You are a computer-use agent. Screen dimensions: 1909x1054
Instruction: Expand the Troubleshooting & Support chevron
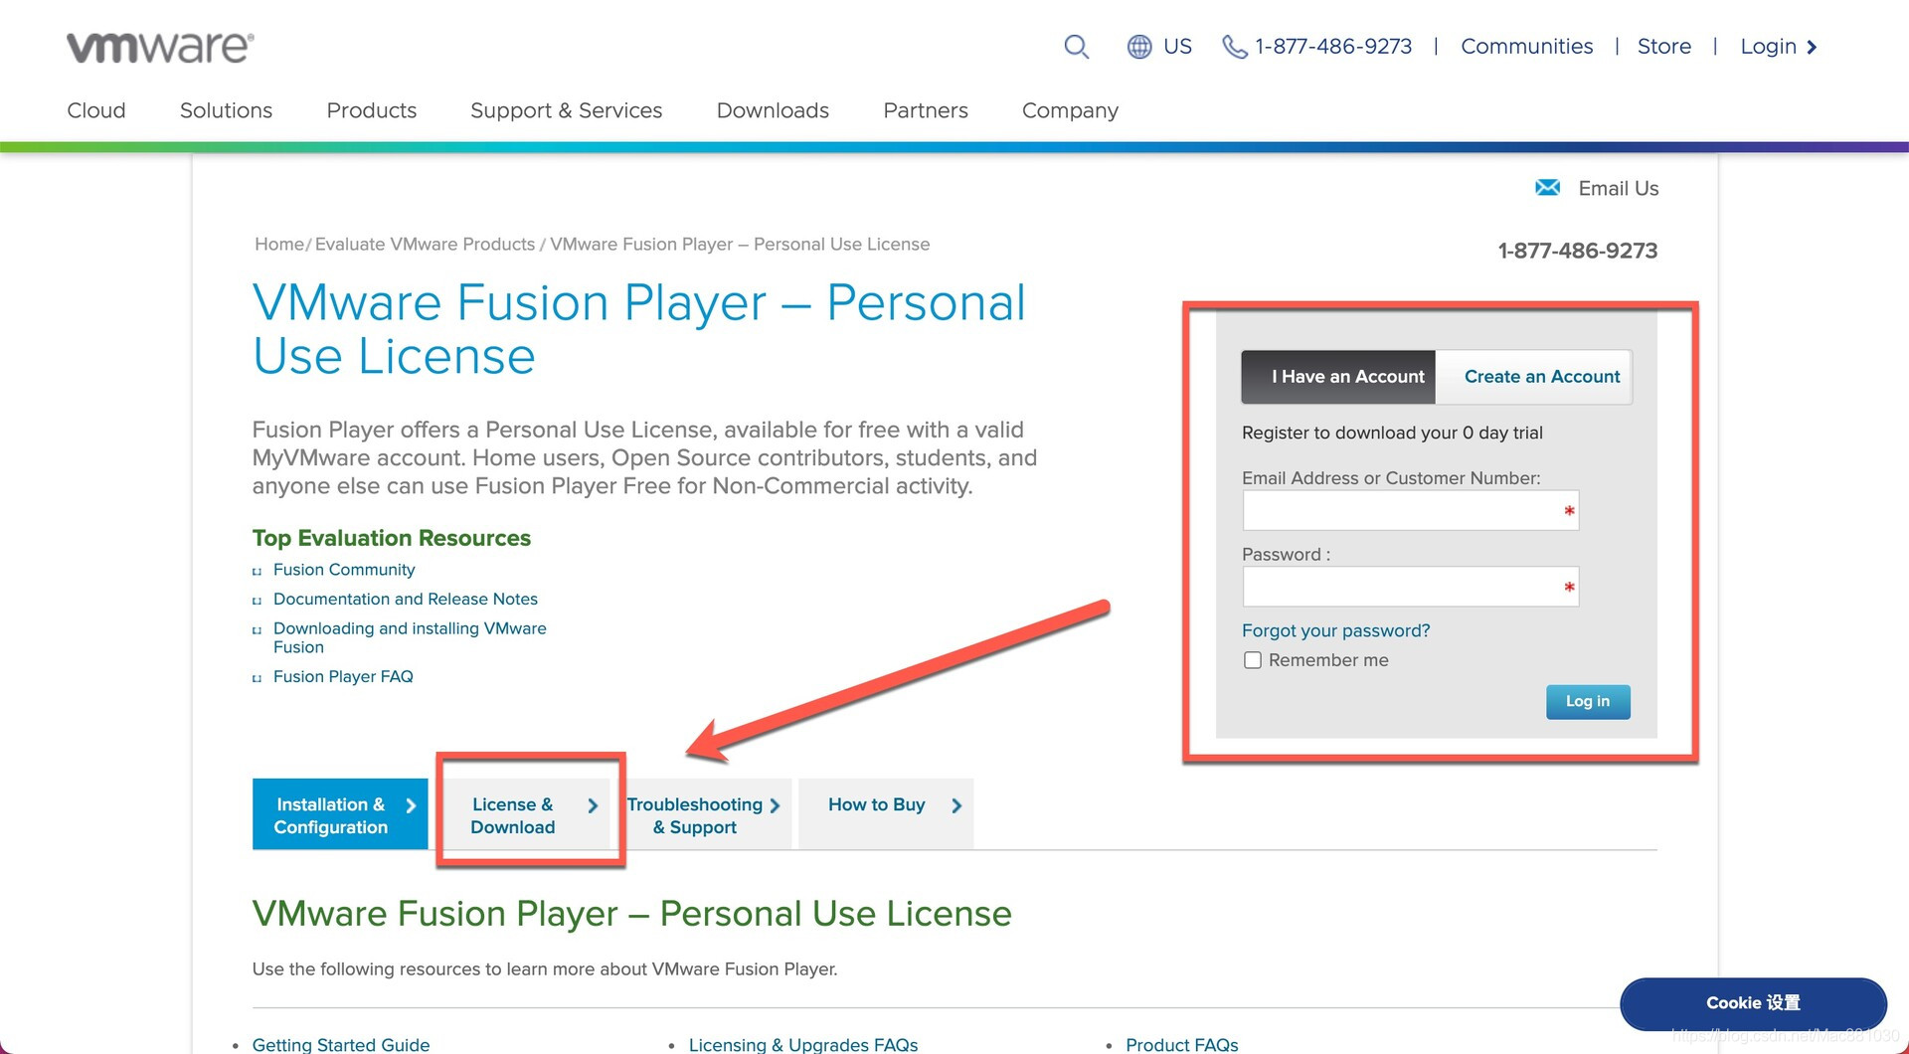click(x=775, y=805)
